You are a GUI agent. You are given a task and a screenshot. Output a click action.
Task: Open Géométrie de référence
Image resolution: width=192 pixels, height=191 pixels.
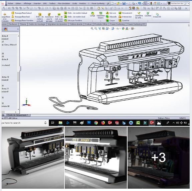tap(139, 15)
